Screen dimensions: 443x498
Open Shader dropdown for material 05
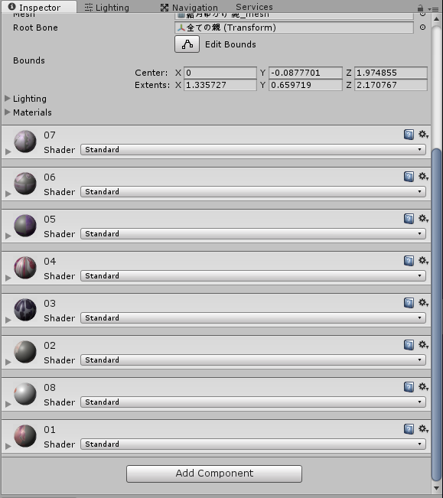[253, 234]
